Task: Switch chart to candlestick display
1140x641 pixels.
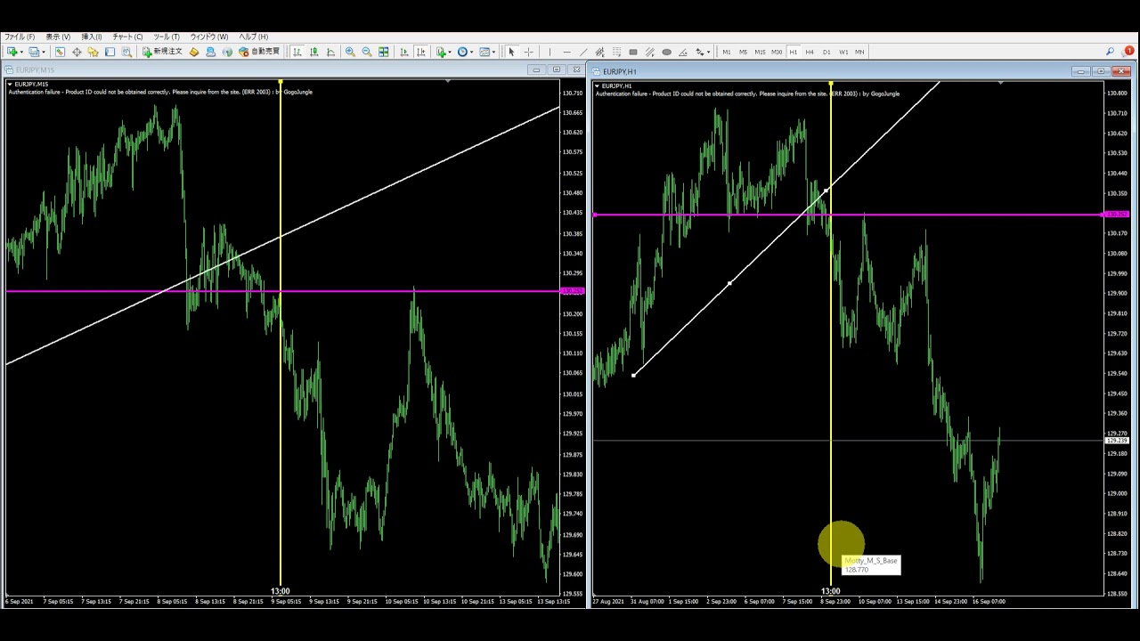Action: 314,52
